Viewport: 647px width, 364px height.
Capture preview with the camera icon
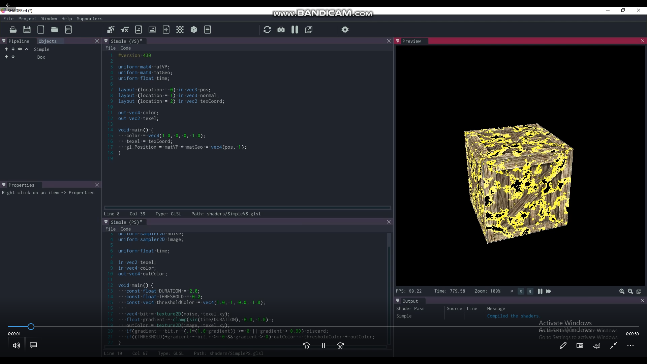[281, 30]
